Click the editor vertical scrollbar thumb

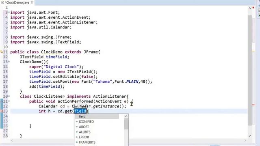pos(250,70)
